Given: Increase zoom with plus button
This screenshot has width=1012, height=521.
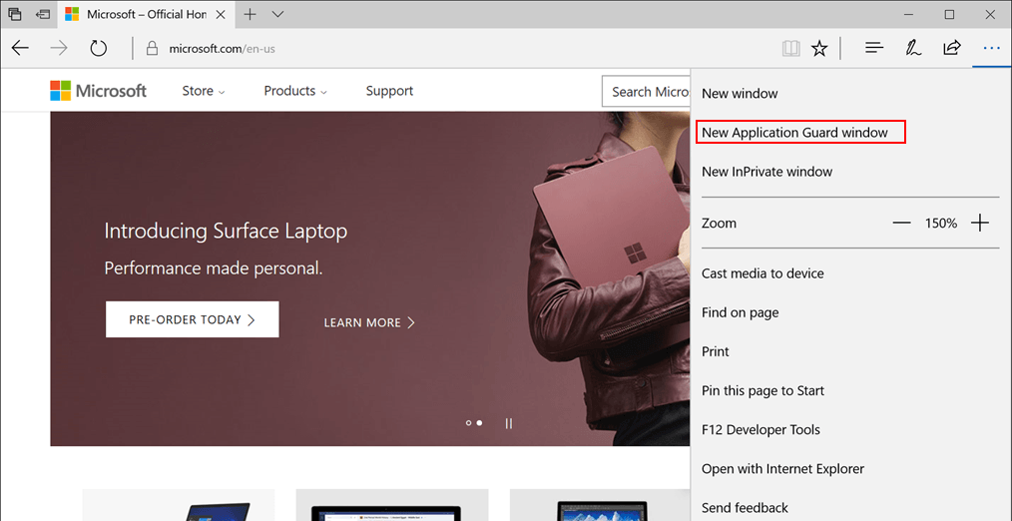Looking at the screenshot, I should (x=980, y=224).
